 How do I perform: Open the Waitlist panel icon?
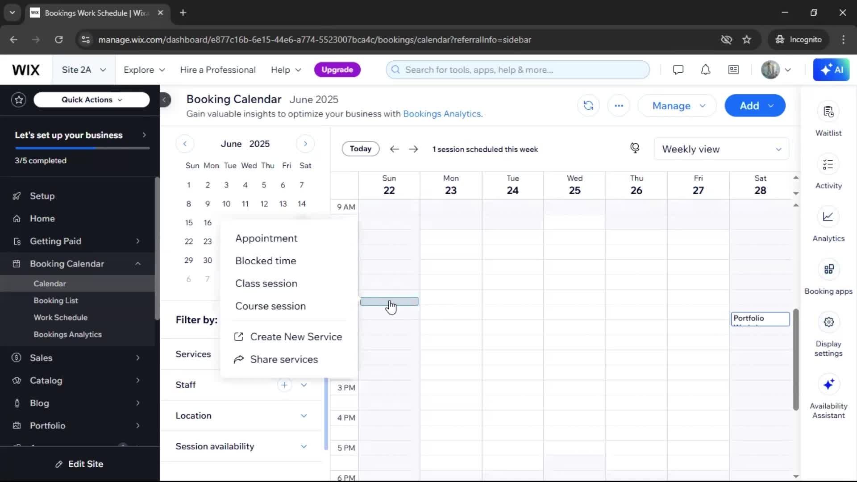828,112
